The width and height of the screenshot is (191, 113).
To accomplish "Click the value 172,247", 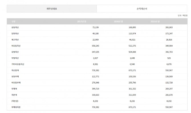I will click(x=169, y=34).
